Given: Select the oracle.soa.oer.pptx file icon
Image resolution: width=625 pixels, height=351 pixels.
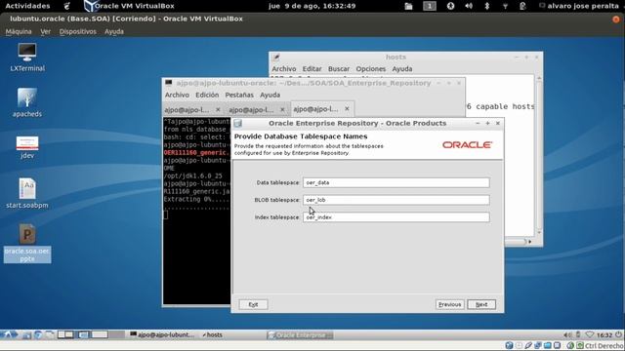Looking at the screenshot, I should click(x=27, y=243).
